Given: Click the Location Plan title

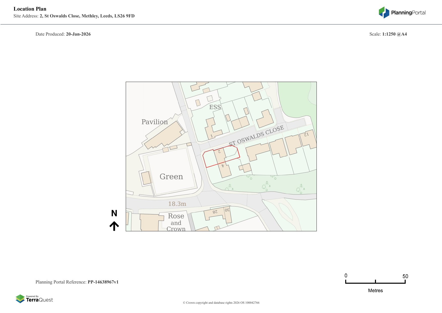Looking at the screenshot, I should point(30,9).
